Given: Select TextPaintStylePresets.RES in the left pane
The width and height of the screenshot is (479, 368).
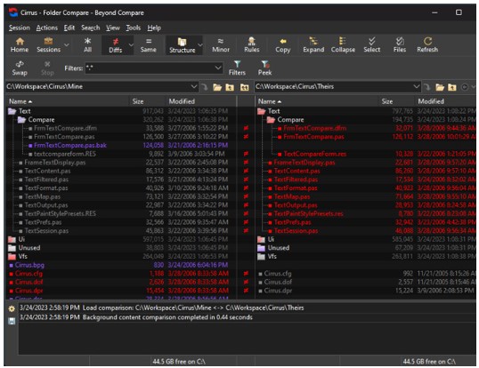Looking at the screenshot, I should point(61,213).
